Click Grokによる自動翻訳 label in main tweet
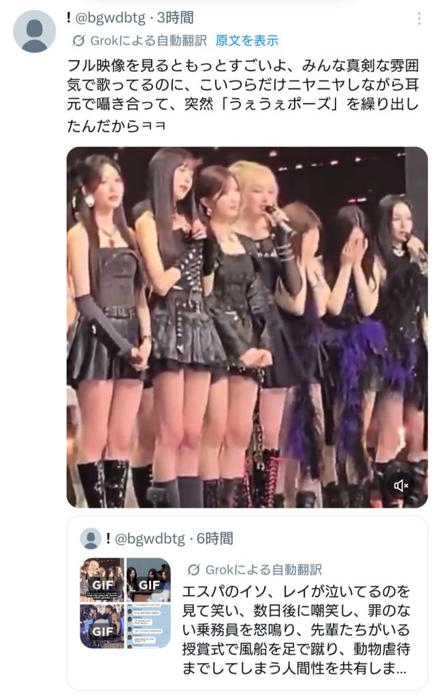 pos(148,41)
